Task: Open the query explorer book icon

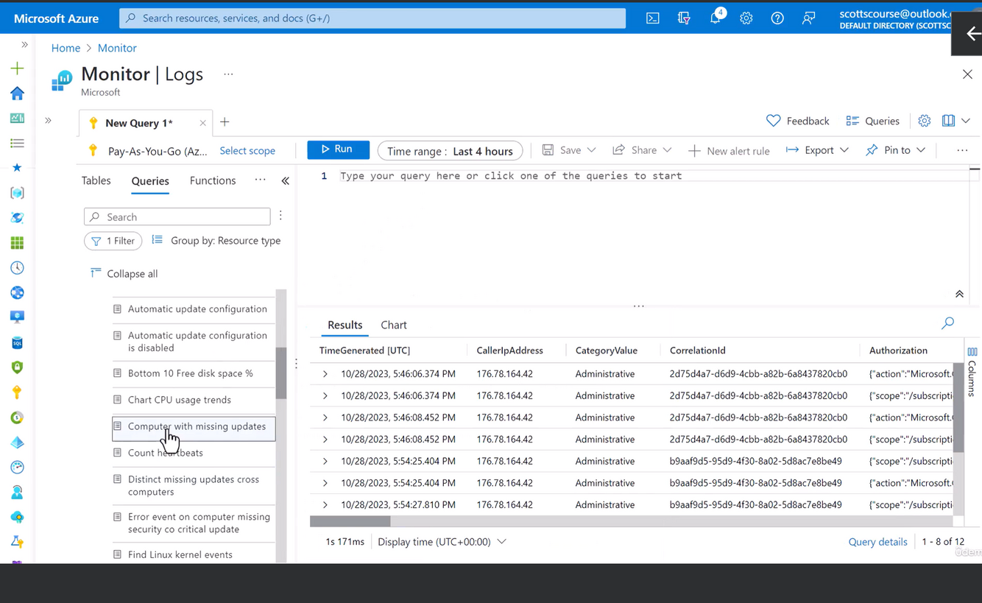Action: coord(948,121)
